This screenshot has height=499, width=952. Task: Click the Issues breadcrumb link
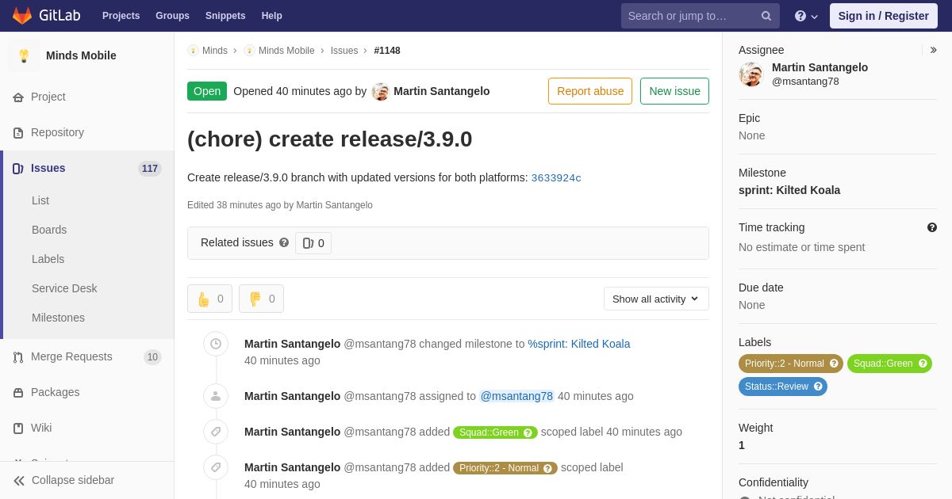coord(344,51)
